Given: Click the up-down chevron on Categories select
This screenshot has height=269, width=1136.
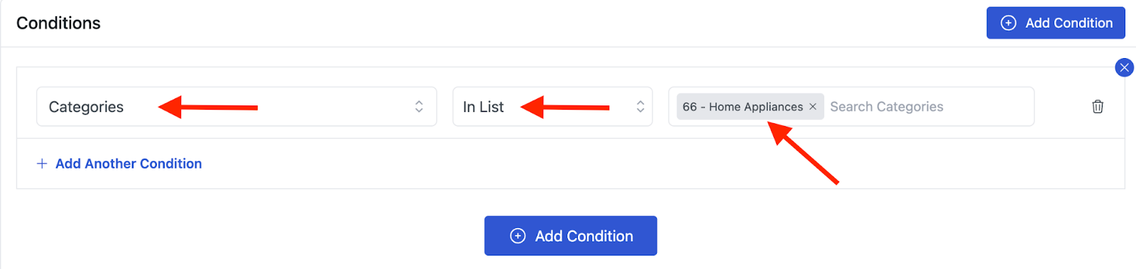Looking at the screenshot, I should coord(419,106).
